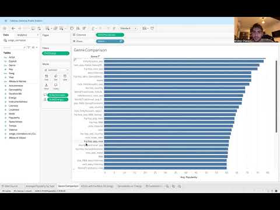Open the Tooltip card on Marks
Screen dimensions: 280x210
pos(56,86)
